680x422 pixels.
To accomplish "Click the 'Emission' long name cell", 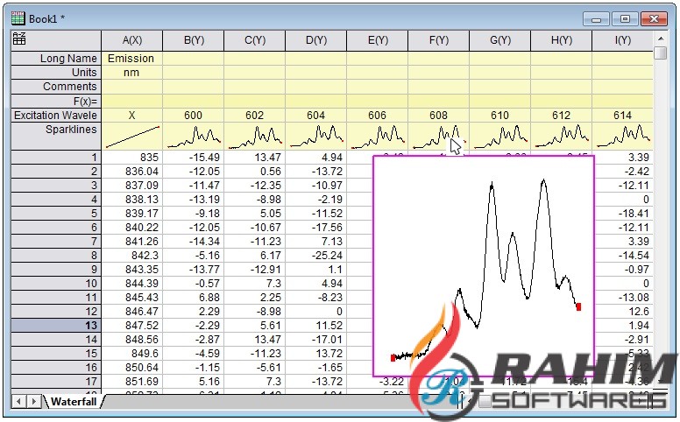I will click(131, 59).
